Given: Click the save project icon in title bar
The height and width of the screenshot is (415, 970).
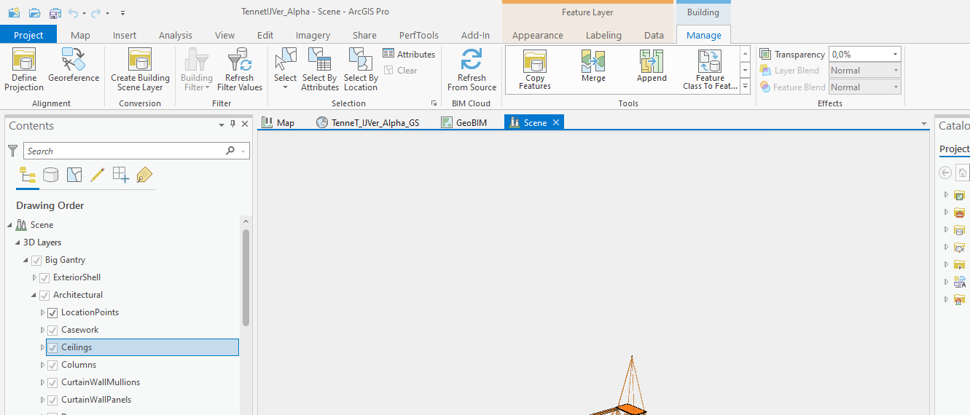Looking at the screenshot, I should click(x=55, y=13).
